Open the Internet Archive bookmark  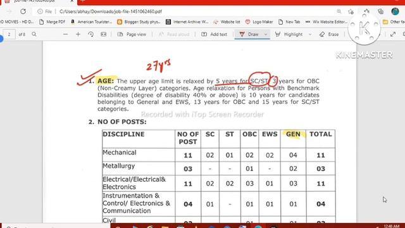click(187, 22)
